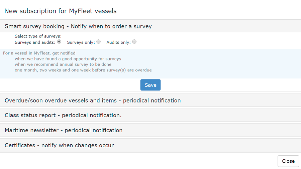
Task: Click the "Surveys only:" text label
Action: pos(81,42)
